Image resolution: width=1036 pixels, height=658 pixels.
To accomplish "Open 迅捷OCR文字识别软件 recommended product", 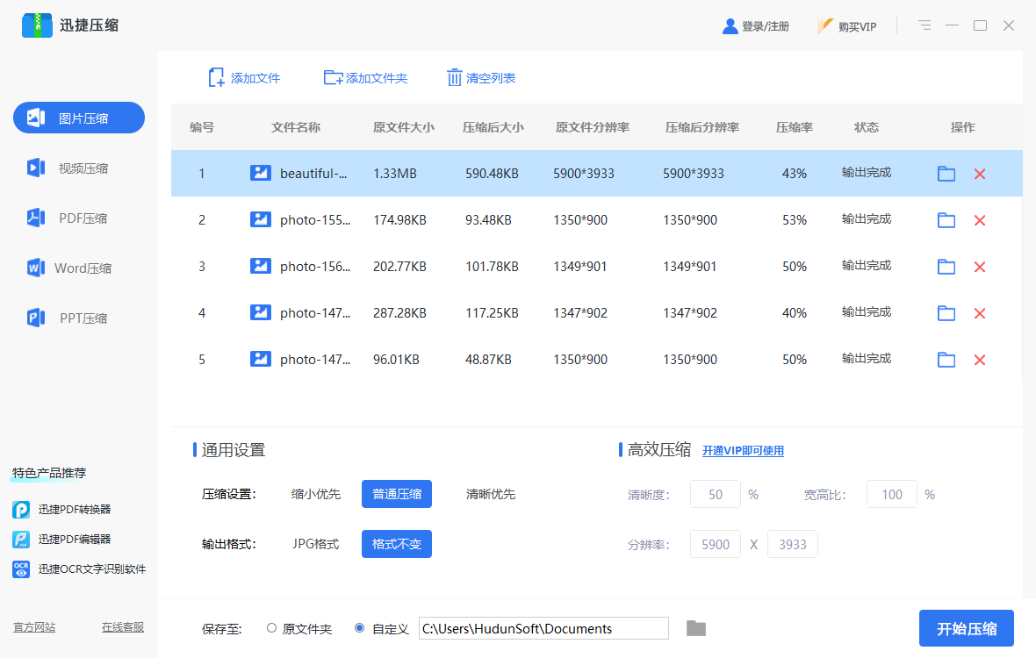I will coord(79,569).
